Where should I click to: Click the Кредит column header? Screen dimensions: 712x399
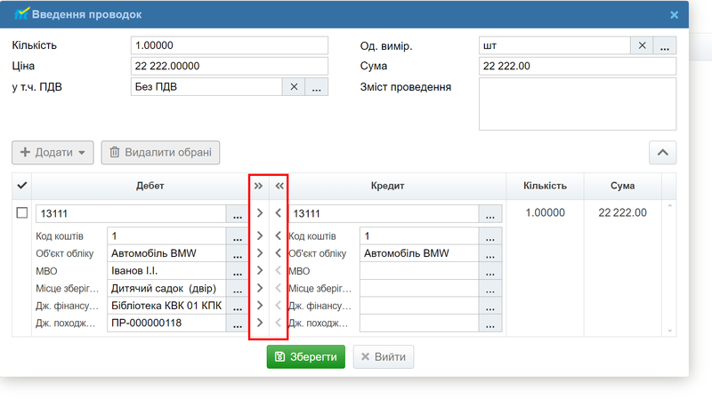tap(387, 186)
